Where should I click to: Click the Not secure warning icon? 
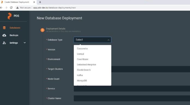(17, 8)
